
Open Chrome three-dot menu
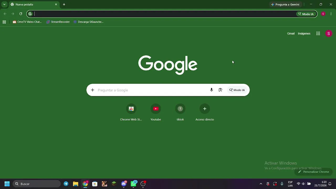(x=331, y=14)
